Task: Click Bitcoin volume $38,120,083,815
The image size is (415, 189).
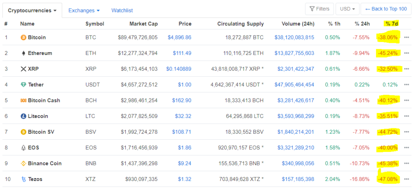Action: [294, 38]
